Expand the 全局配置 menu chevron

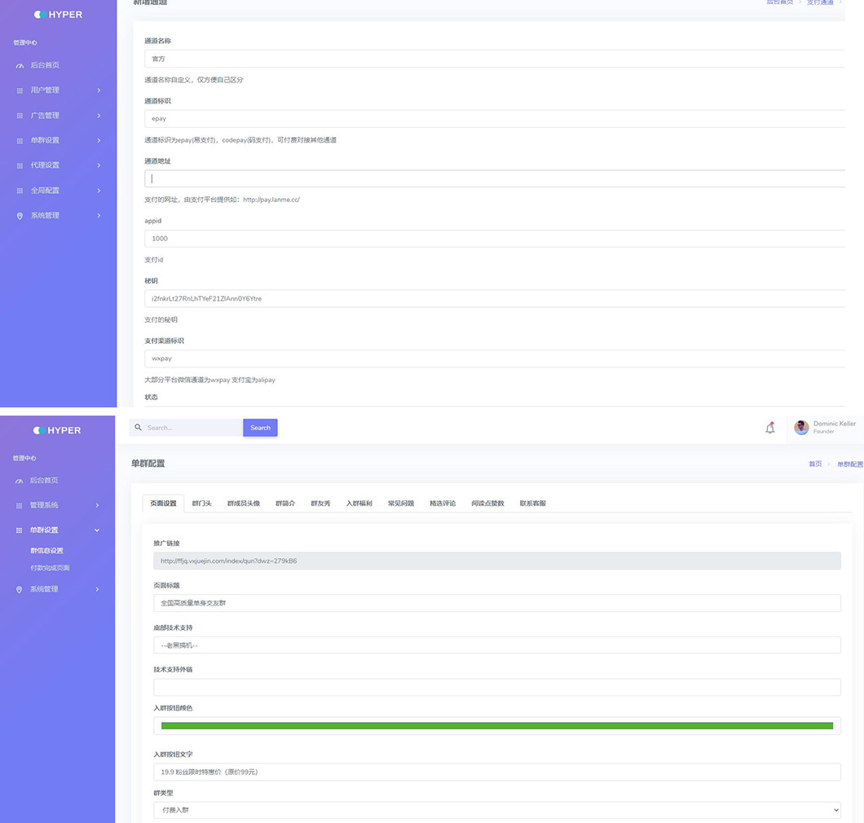tap(99, 191)
